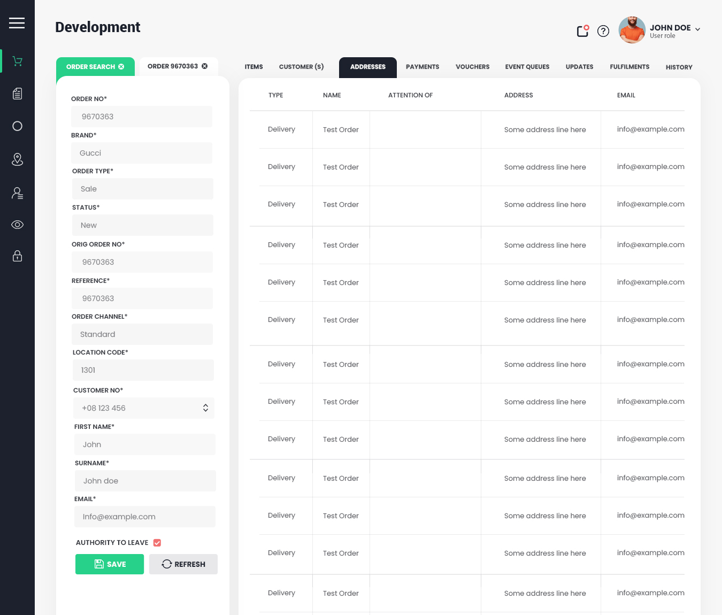Image resolution: width=722 pixels, height=615 pixels.
Task: Open the map location pin sidebar icon
Action: pos(18,159)
